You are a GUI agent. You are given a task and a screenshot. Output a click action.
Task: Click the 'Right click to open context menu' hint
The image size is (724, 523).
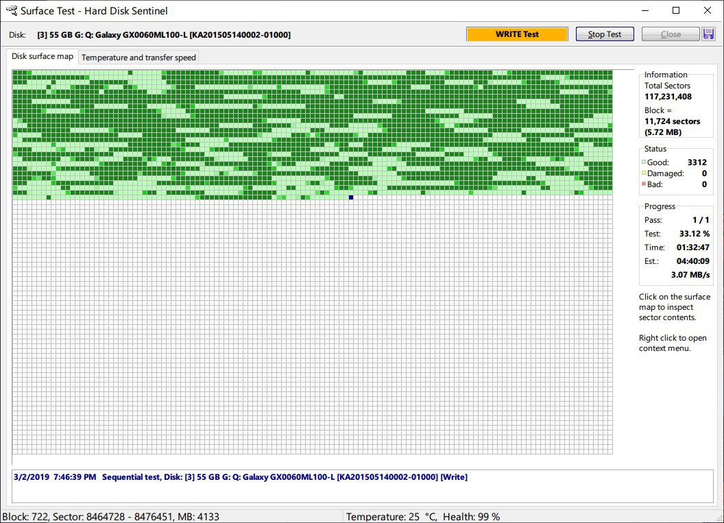pos(673,343)
